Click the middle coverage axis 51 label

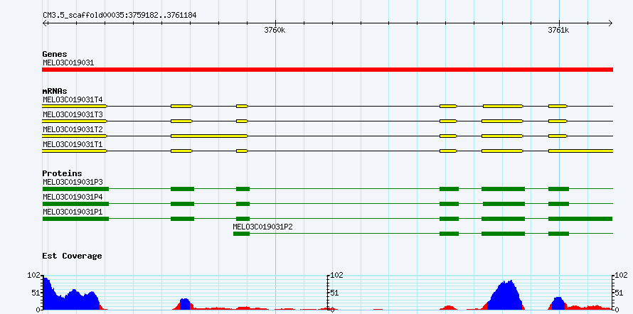point(335,293)
